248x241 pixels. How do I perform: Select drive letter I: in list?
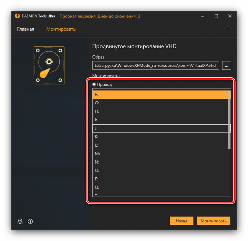point(160,120)
